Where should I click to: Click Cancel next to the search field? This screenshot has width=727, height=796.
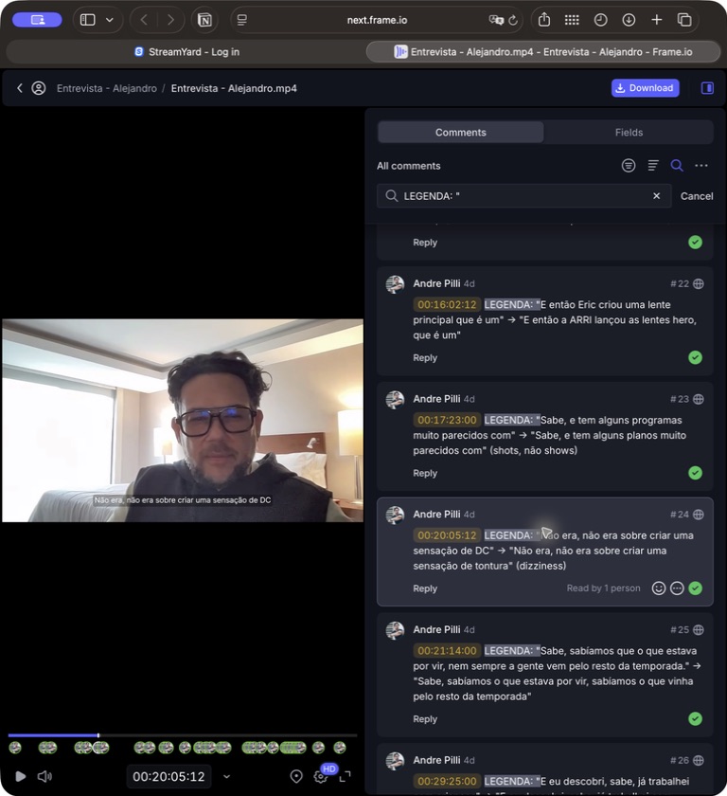click(x=697, y=196)
